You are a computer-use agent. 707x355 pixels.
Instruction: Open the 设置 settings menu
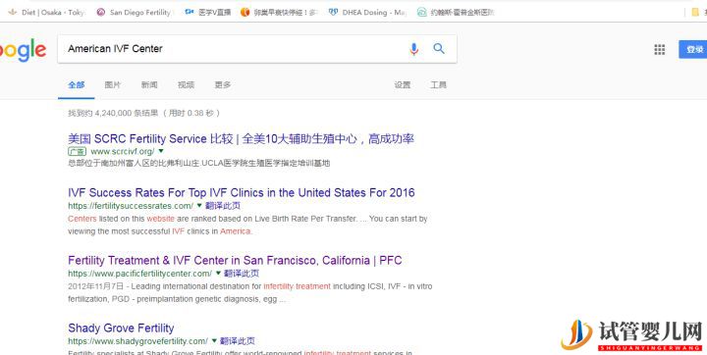(x=403, y=84)
